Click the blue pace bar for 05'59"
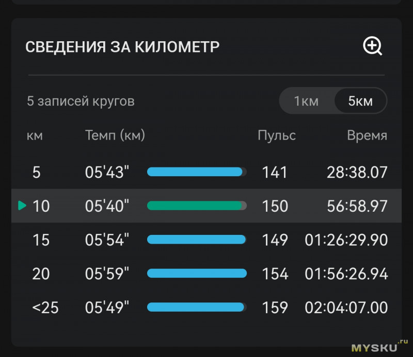The width and height of the screenshot is (413, 357). pos(197,274)
